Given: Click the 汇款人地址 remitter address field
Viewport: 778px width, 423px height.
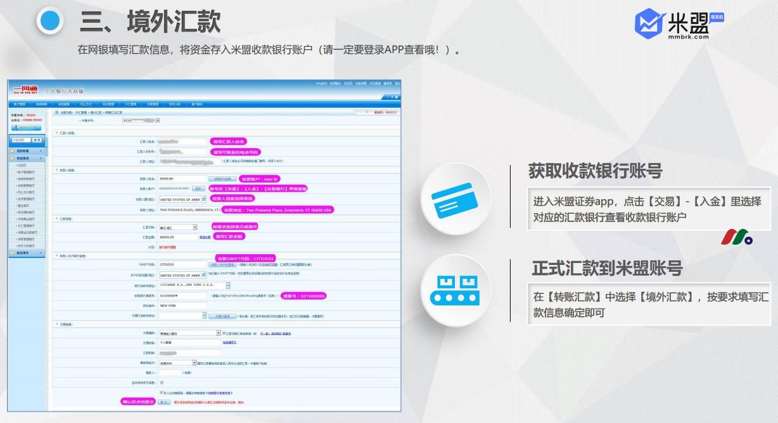Looking at the screenshot, I should click(189, 161).
